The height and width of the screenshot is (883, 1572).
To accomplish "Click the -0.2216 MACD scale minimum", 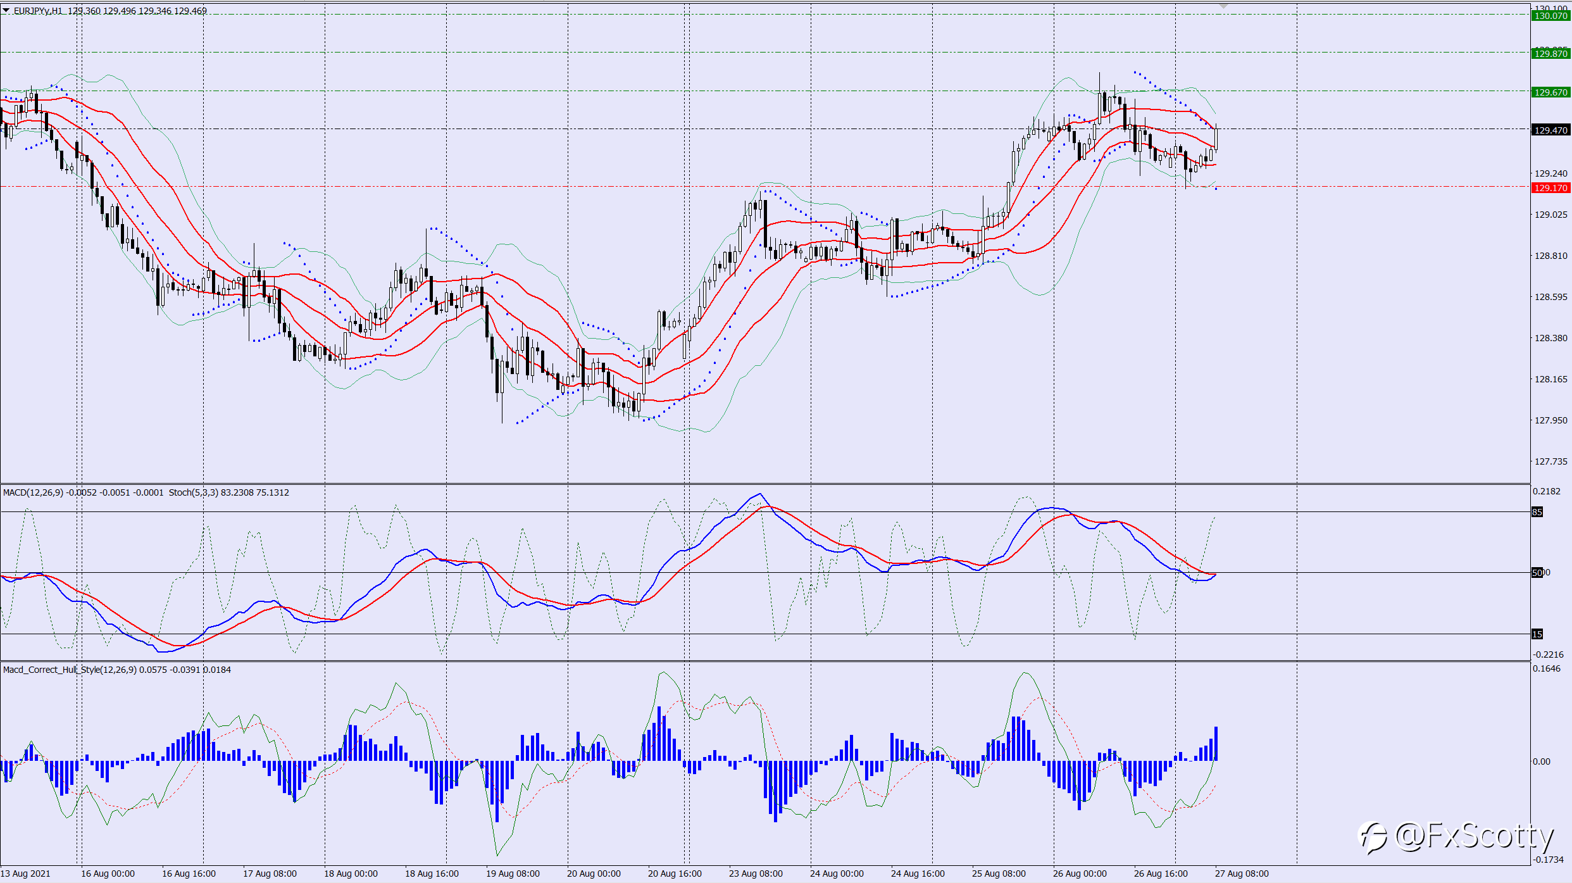I will [x=1549, y=654].
